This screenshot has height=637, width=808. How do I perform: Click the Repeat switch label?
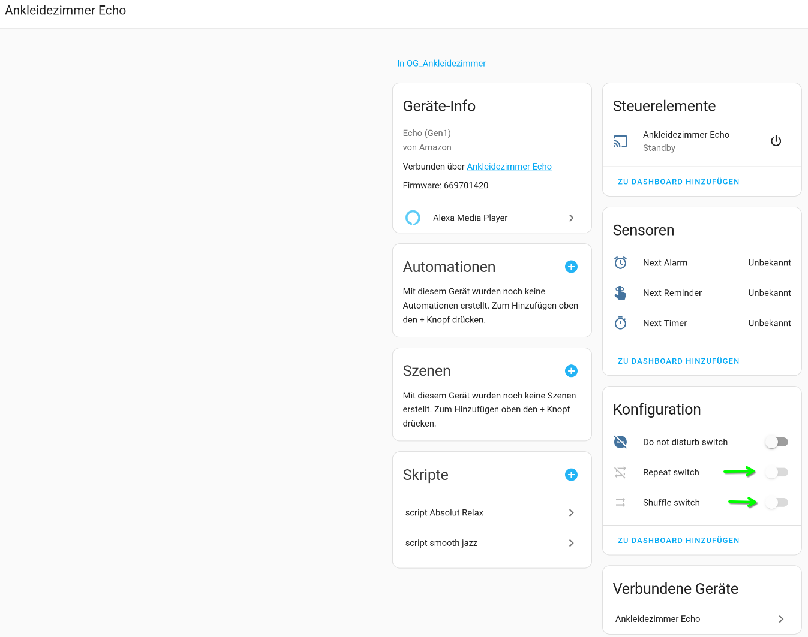(671, 472)
